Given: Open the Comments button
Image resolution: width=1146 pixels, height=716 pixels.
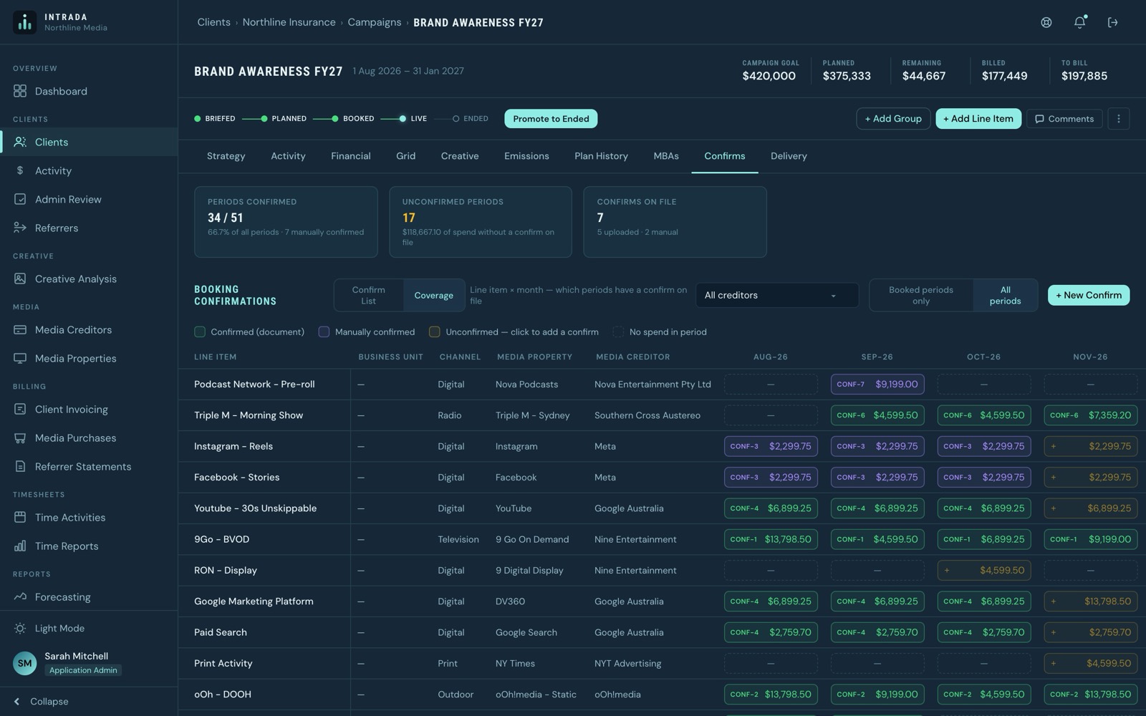Looking at the screenshot, I should pyautogui.click(x=1064, y=119).
